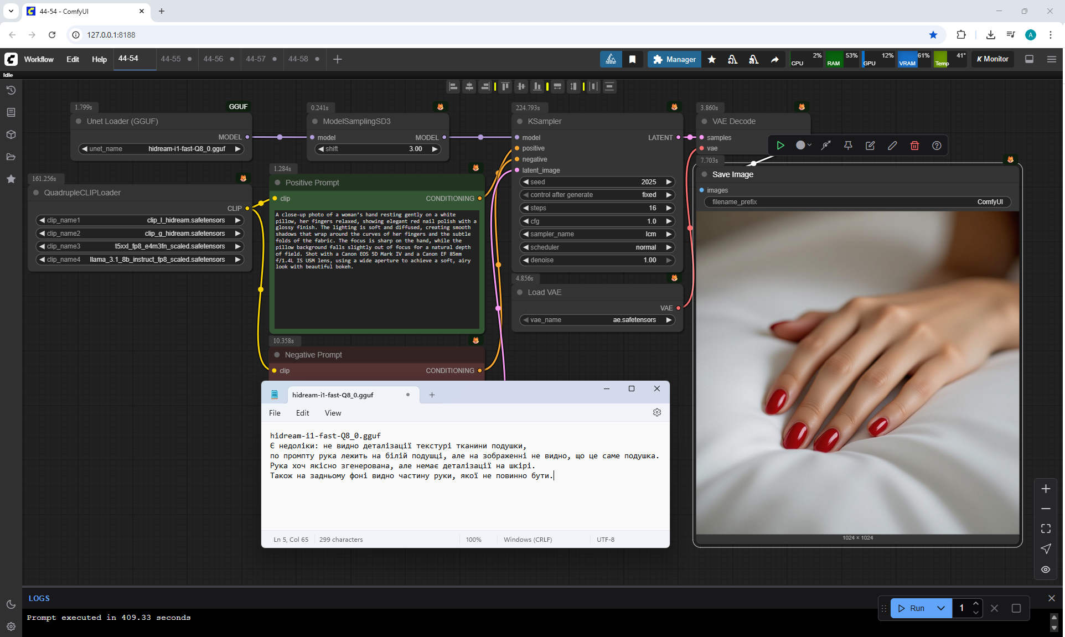
Task: Open the Run button dropdown arrow
Action: [941, 608]
